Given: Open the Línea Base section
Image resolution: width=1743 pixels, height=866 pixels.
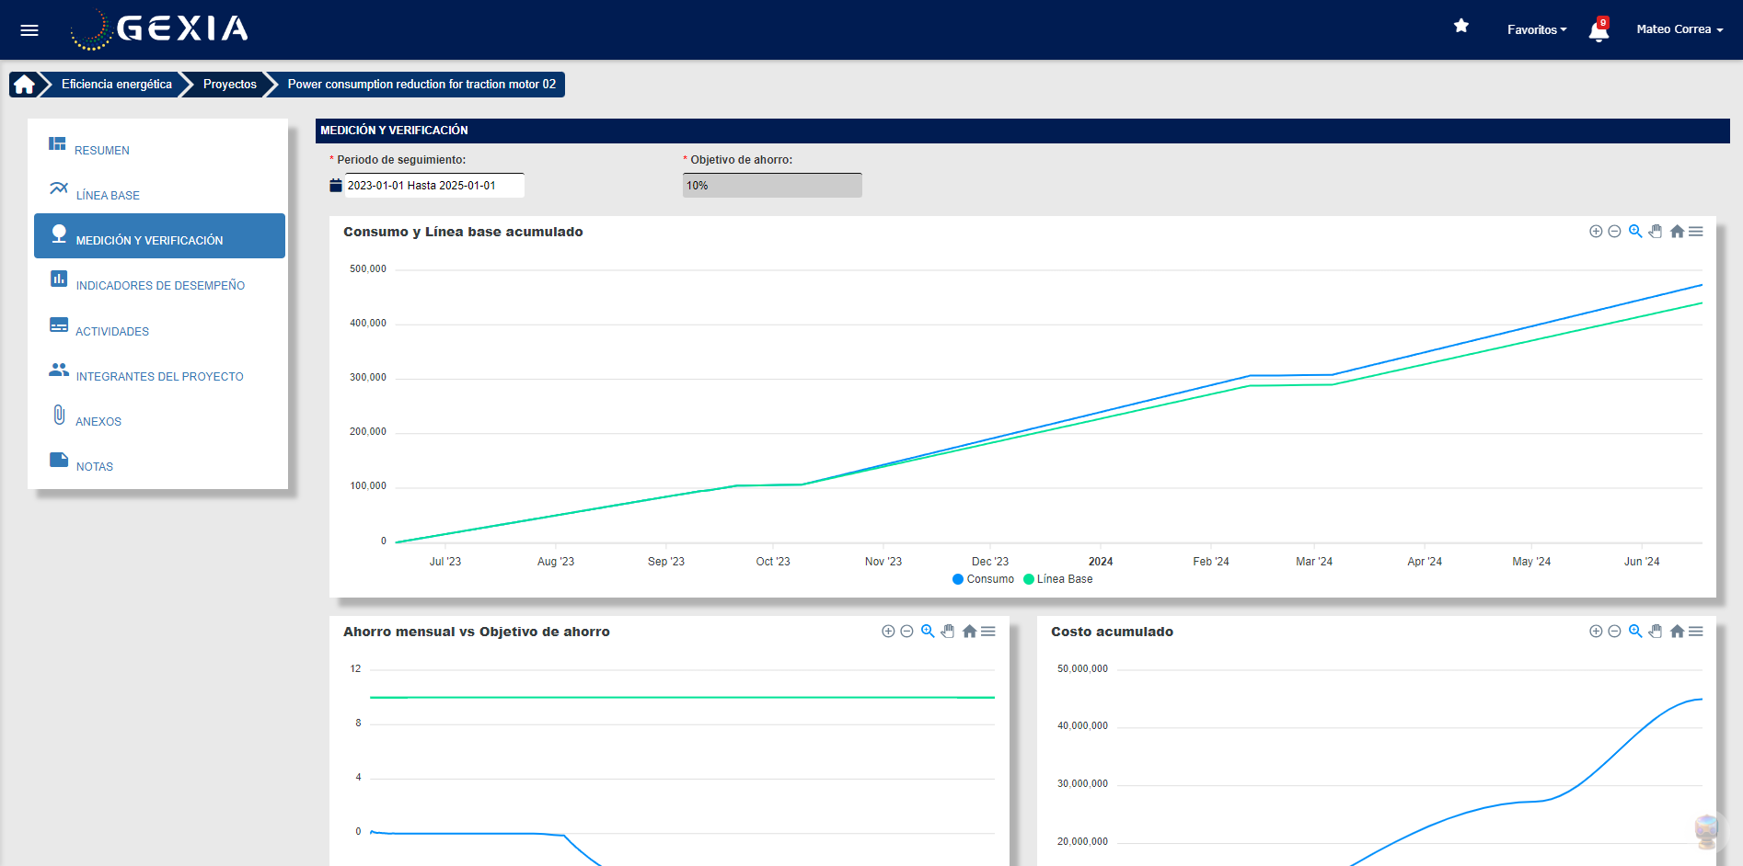Looking at the screenshot, I should click(108, 195).
